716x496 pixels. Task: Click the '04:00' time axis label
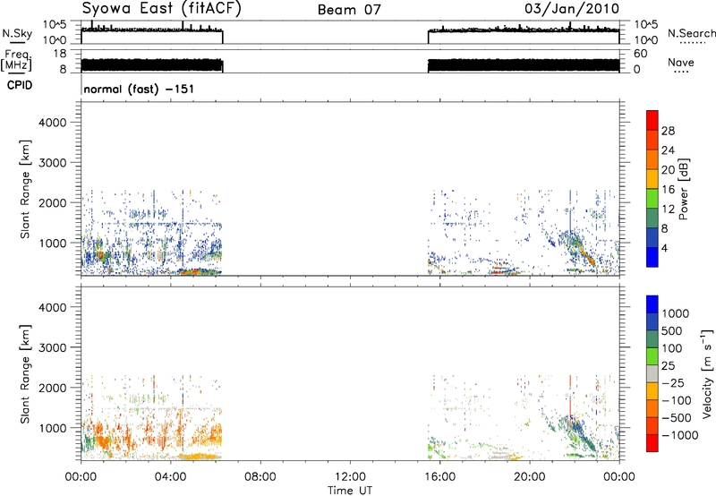(x=171, y=477)
